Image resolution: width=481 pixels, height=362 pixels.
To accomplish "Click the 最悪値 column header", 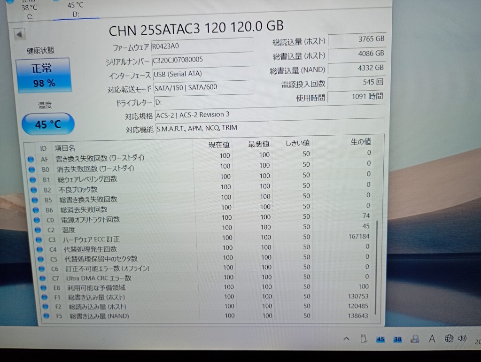I will [x=259, y=144].
